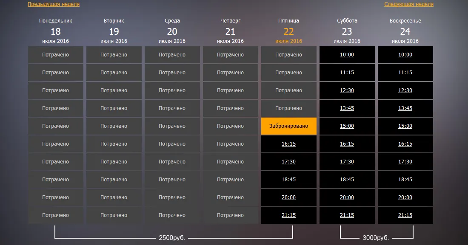Reserve the 15:00 slot on Суббота 23

[347, 126]
